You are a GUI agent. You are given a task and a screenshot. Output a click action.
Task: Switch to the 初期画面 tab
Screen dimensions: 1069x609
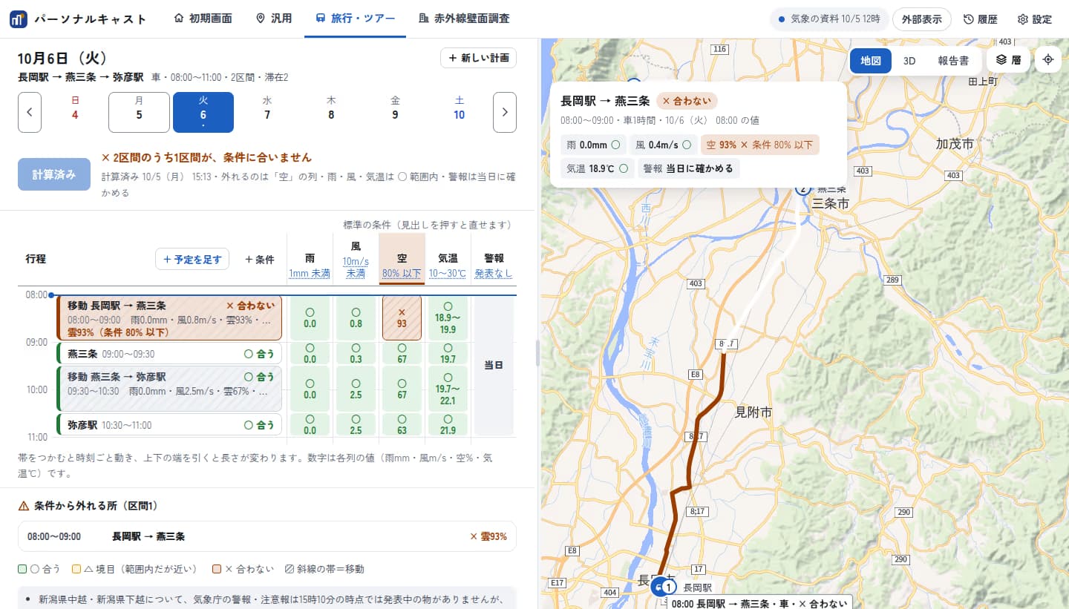pos(203,19)
